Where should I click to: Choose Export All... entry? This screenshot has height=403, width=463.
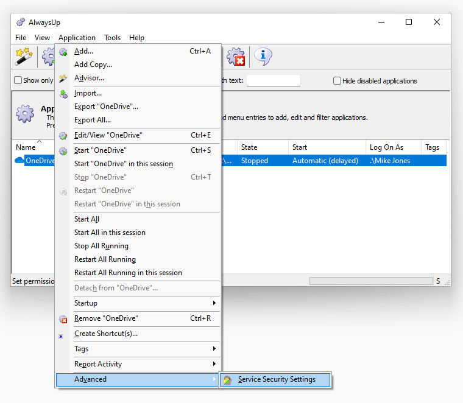[x=138, y=120]
